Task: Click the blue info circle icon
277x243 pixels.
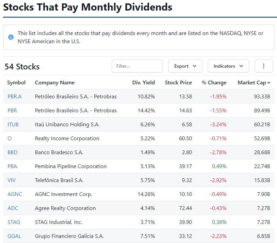Action: coord(11,37)
